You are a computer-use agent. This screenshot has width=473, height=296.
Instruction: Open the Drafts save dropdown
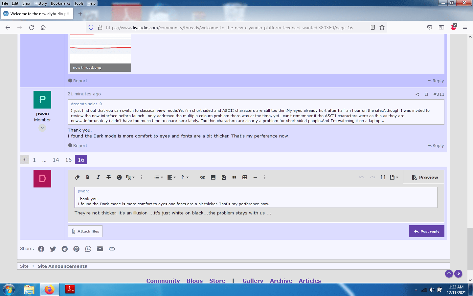click(394, 177)
